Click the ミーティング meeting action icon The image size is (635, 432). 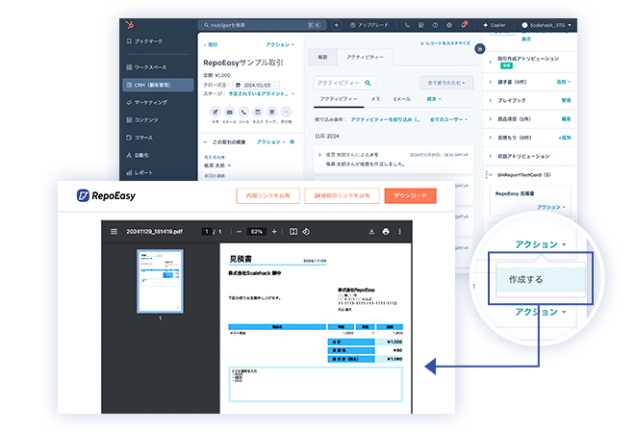click(271, 112)
